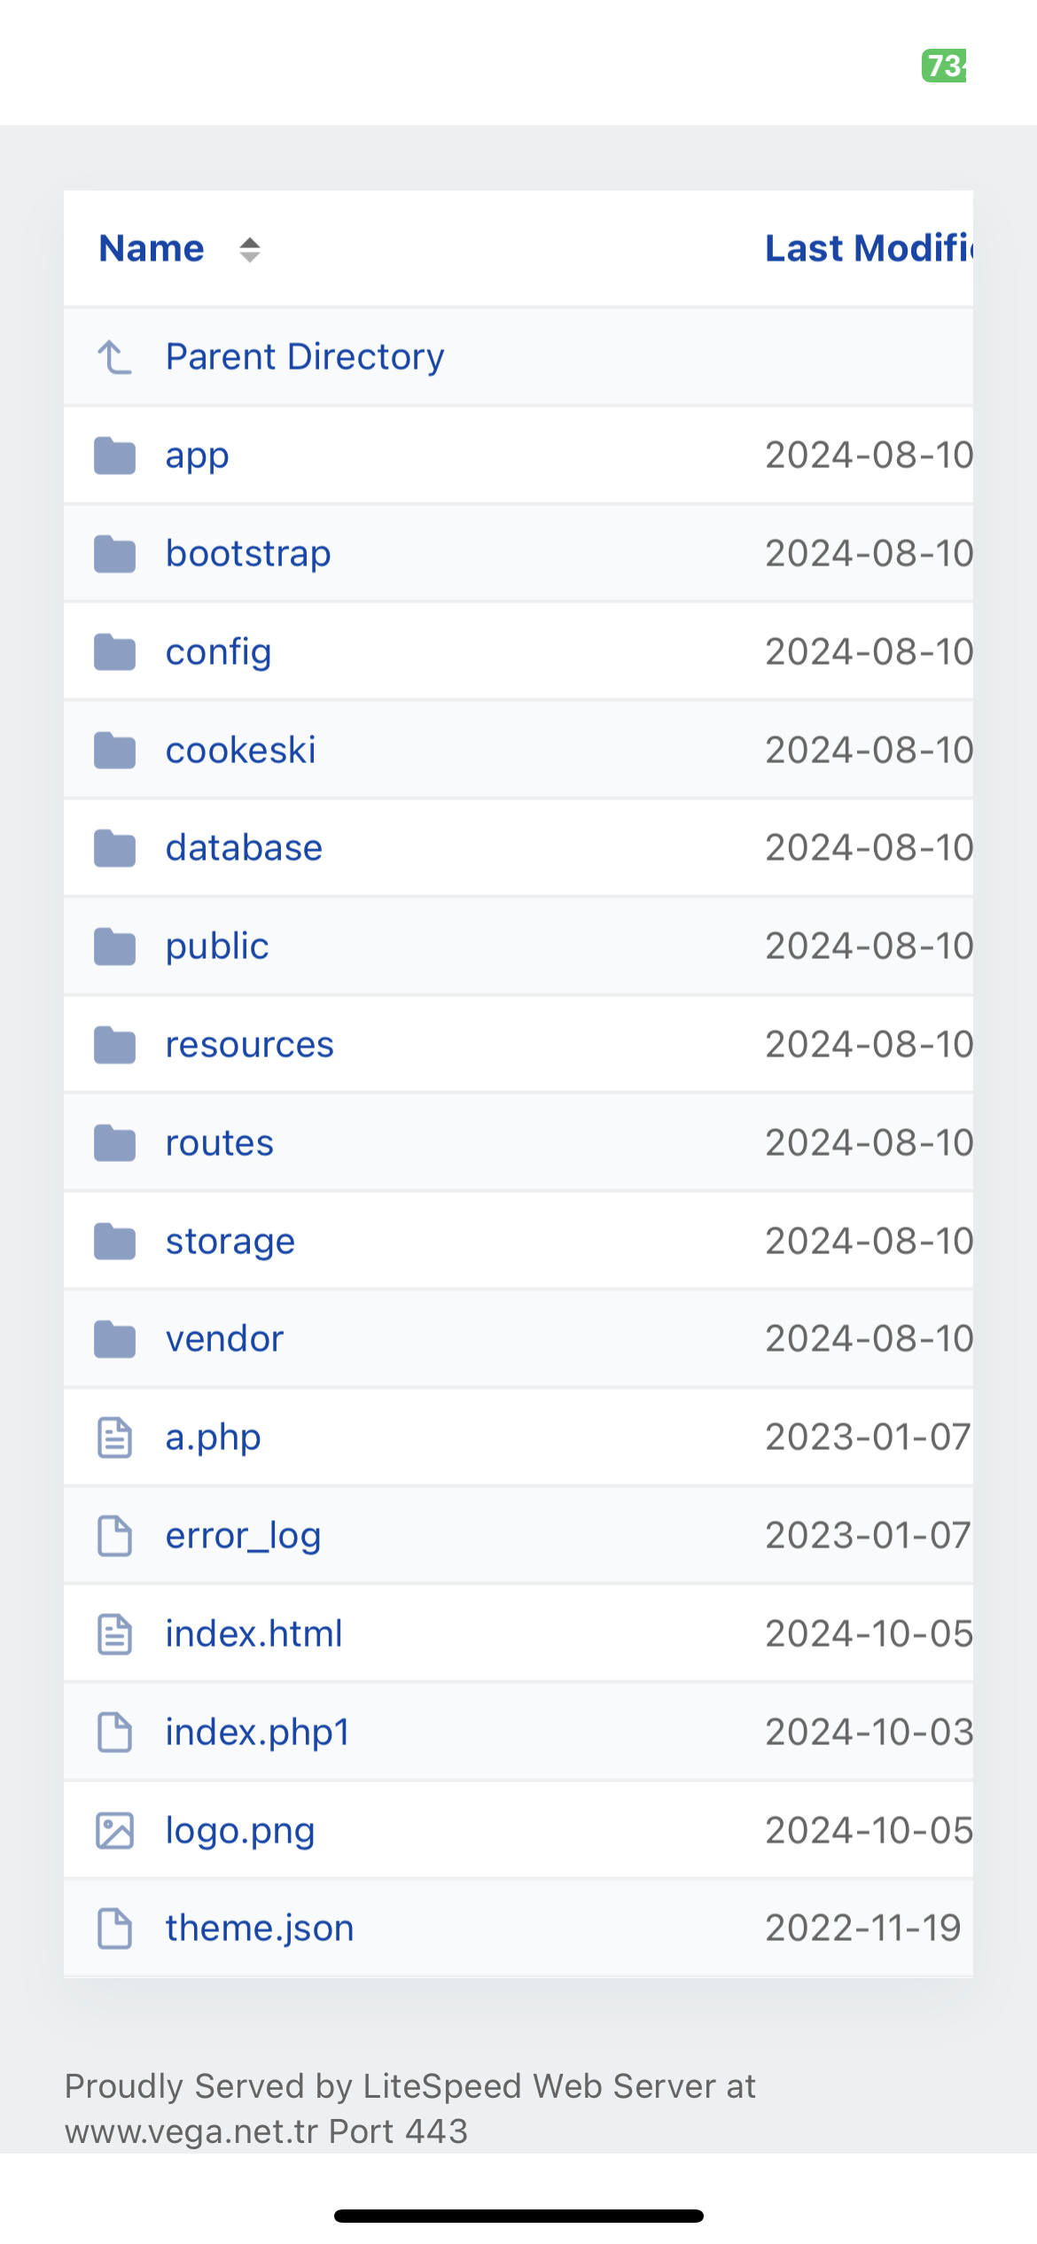The image size is (1037, 2244).
Task: Click the a.php document icon
Action: (x=114, y=1438)
